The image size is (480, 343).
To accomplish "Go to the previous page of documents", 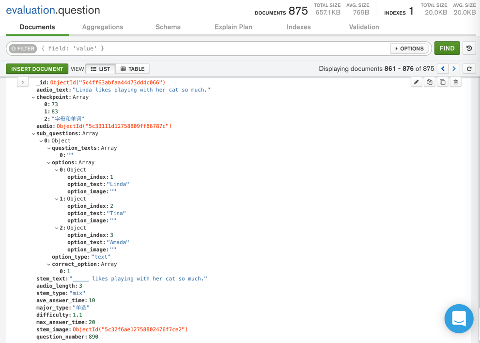I will tap(443, 69).
